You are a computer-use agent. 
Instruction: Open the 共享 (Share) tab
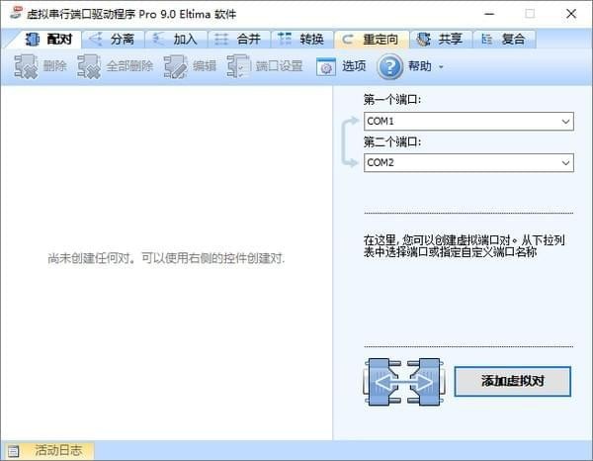pos(442,39)
